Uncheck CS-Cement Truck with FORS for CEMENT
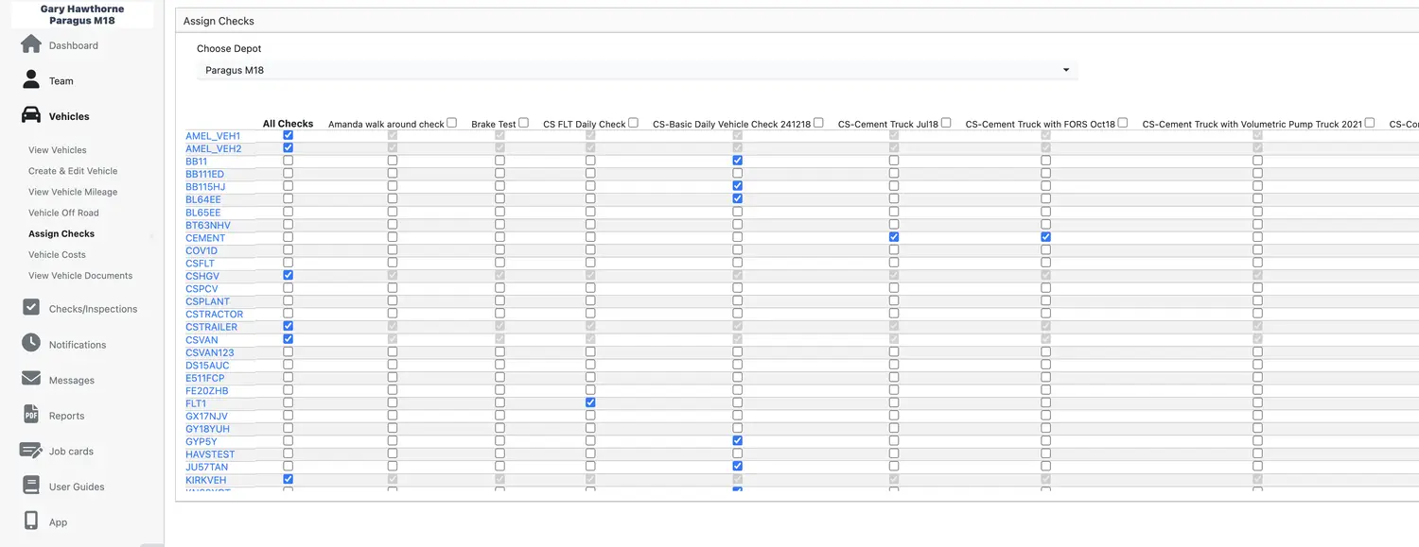 [x=1046, y=237]
